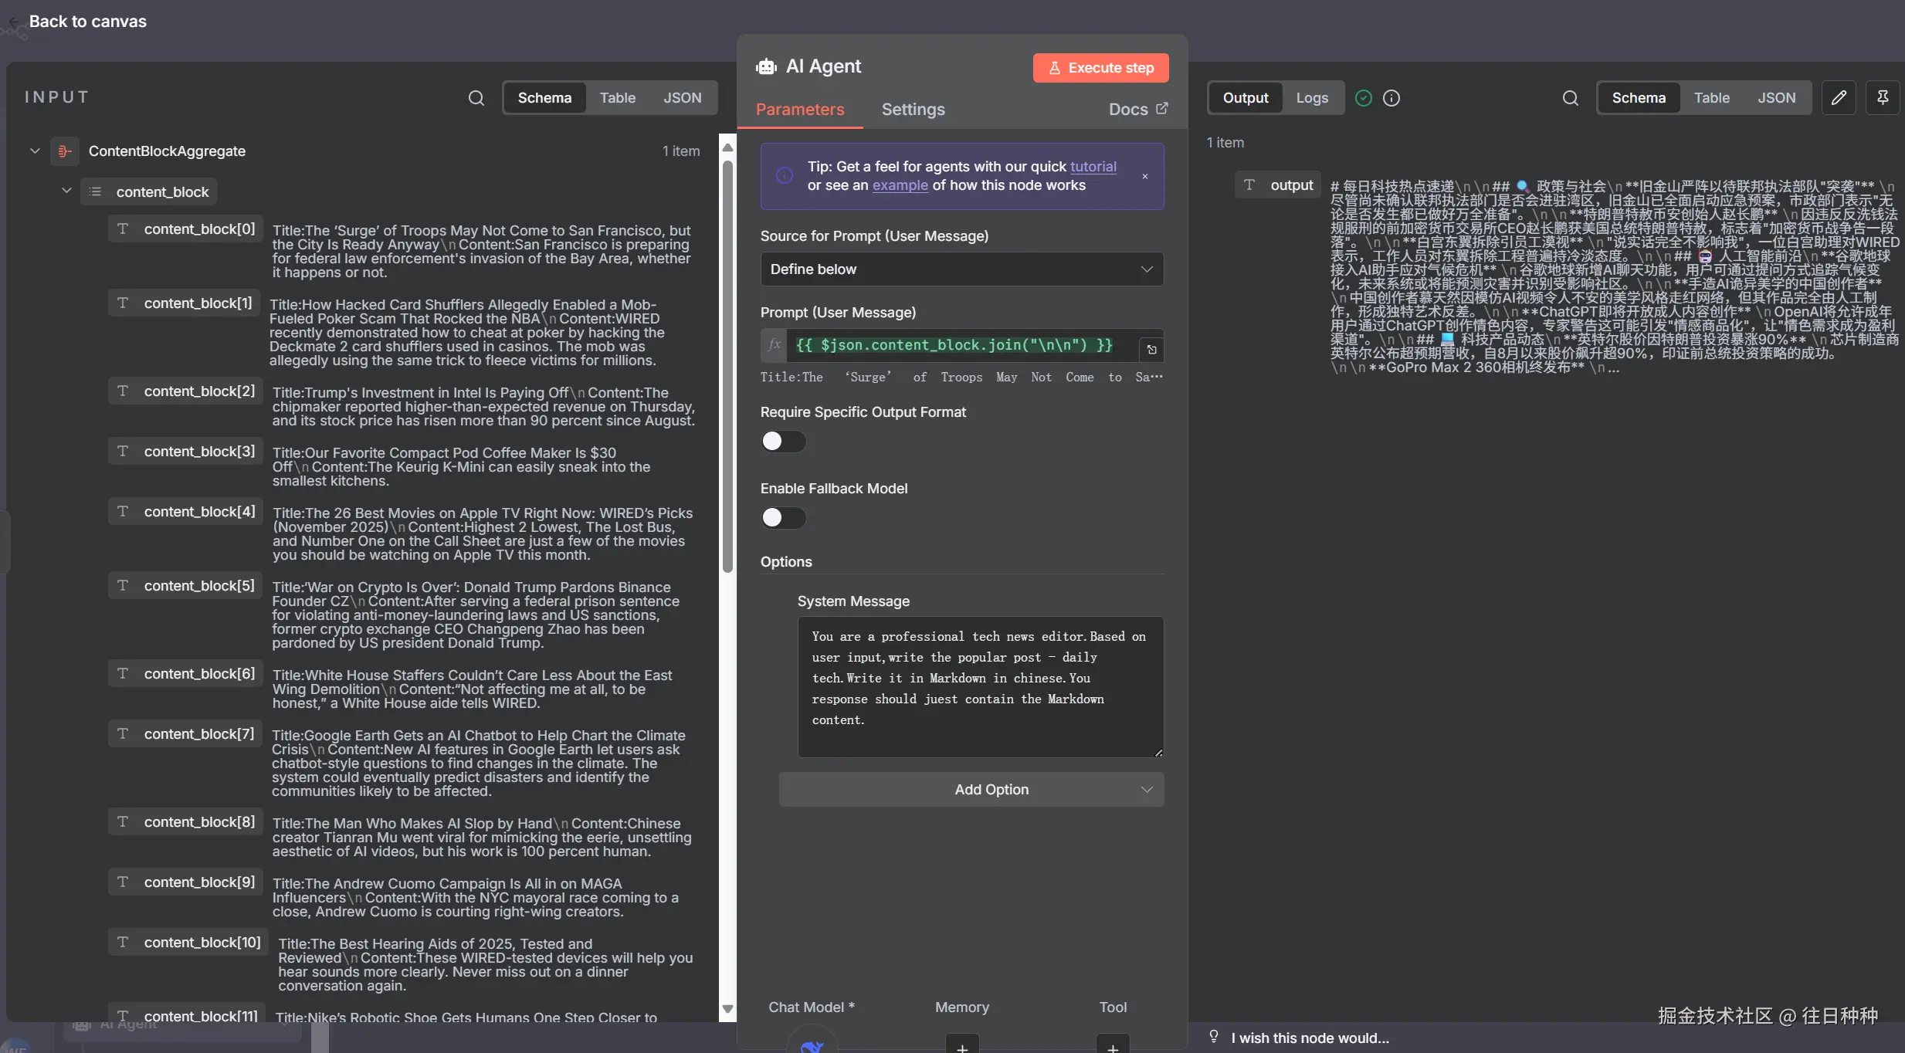Switch input view to Table

coord(617,98)
